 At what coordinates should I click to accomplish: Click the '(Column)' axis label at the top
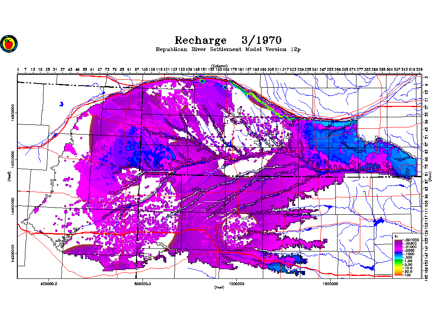coord(219,66)
